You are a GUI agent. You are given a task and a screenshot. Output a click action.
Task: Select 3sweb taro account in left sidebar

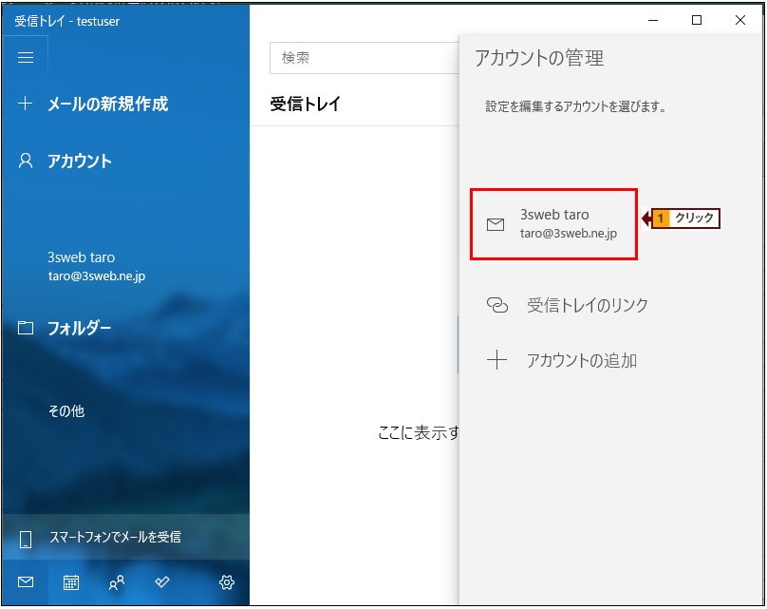point(97,266)
